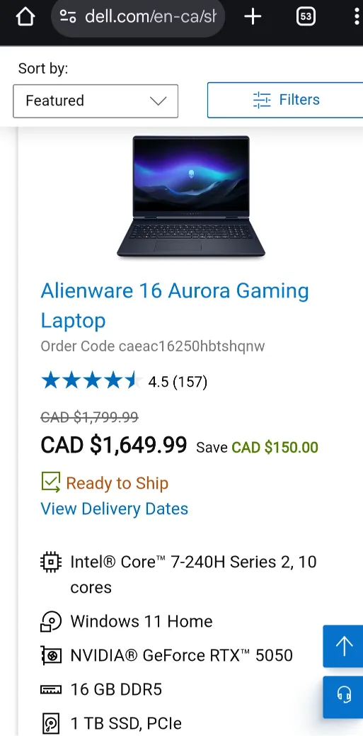The image size is (363, 736).
Task: Open browser three-dot overflow menu
Action: 357,18
